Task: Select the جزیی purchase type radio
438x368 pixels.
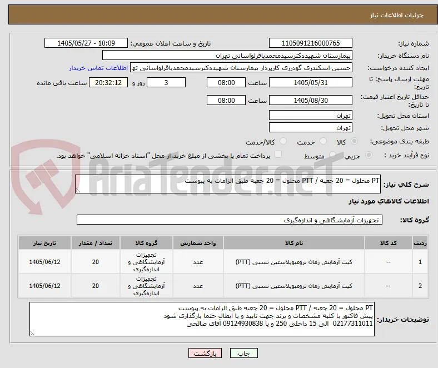Action: click(x=369, y=155)
